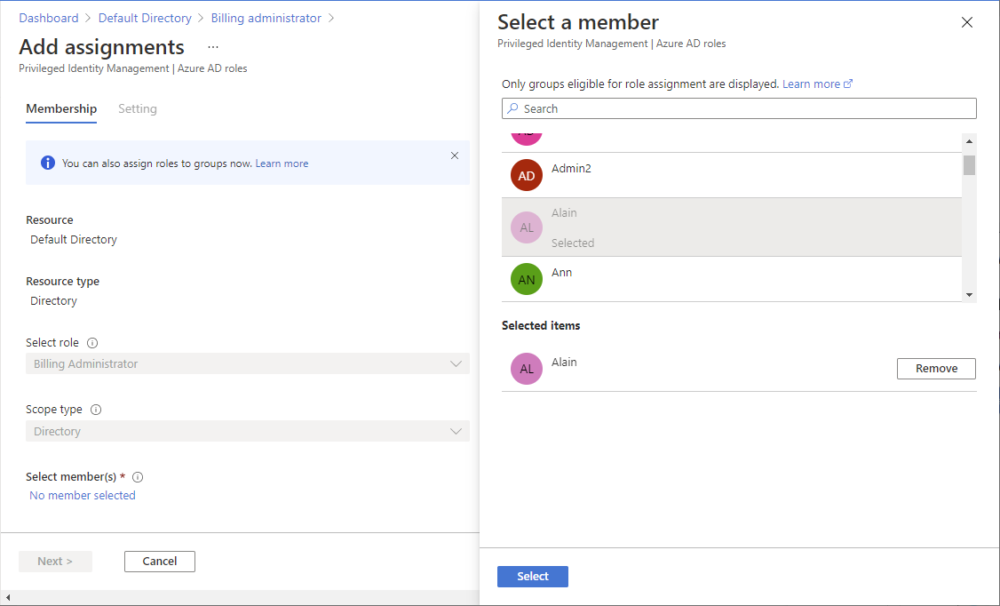Click the selected Alain row in the list

732,227
